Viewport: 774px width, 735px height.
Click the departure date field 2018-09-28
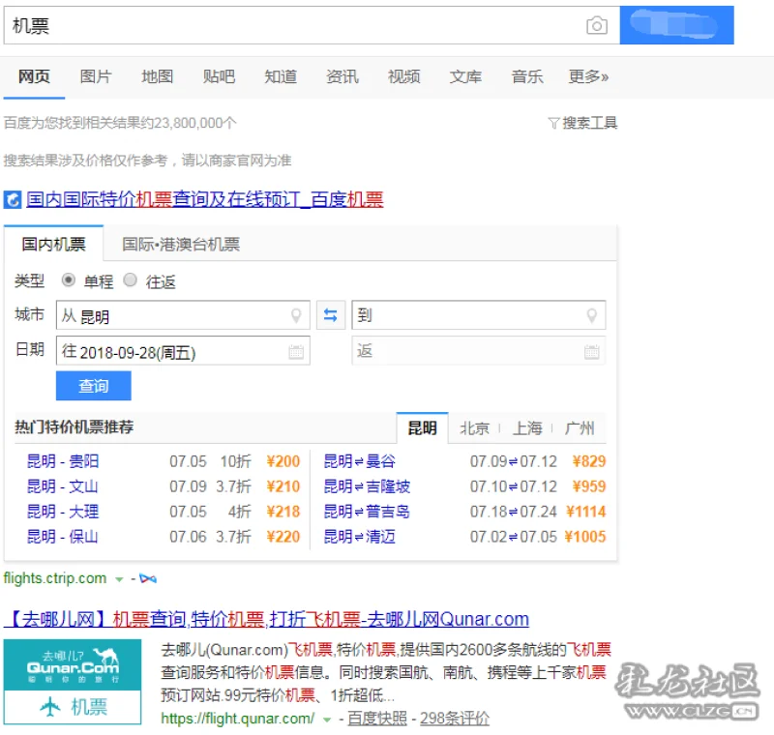(x=183, y=351)
